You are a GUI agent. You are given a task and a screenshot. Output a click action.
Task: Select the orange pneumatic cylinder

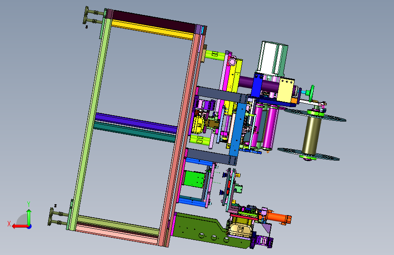(x=278, y=217)
